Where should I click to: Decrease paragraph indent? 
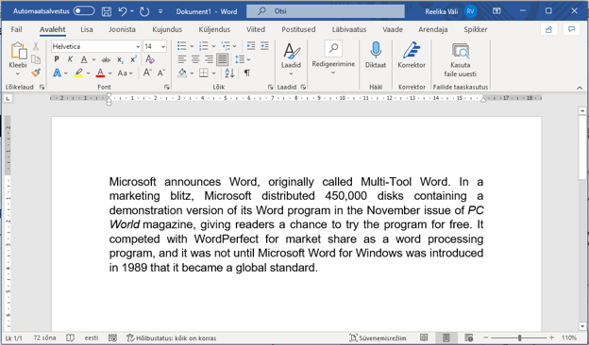click(x=251, y=46)
